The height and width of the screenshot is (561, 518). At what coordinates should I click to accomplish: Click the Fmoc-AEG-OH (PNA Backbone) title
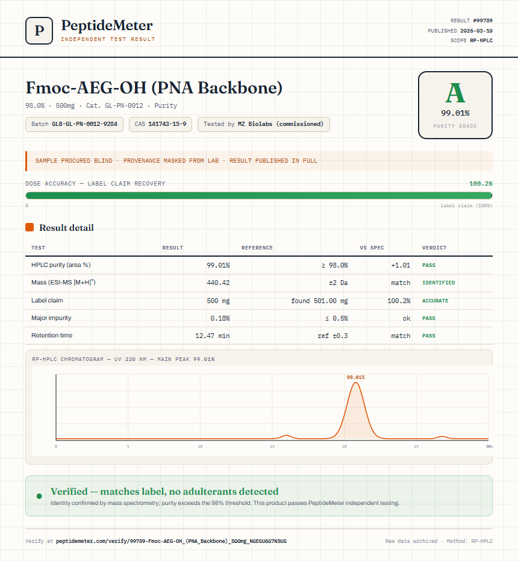click(154, 87)
